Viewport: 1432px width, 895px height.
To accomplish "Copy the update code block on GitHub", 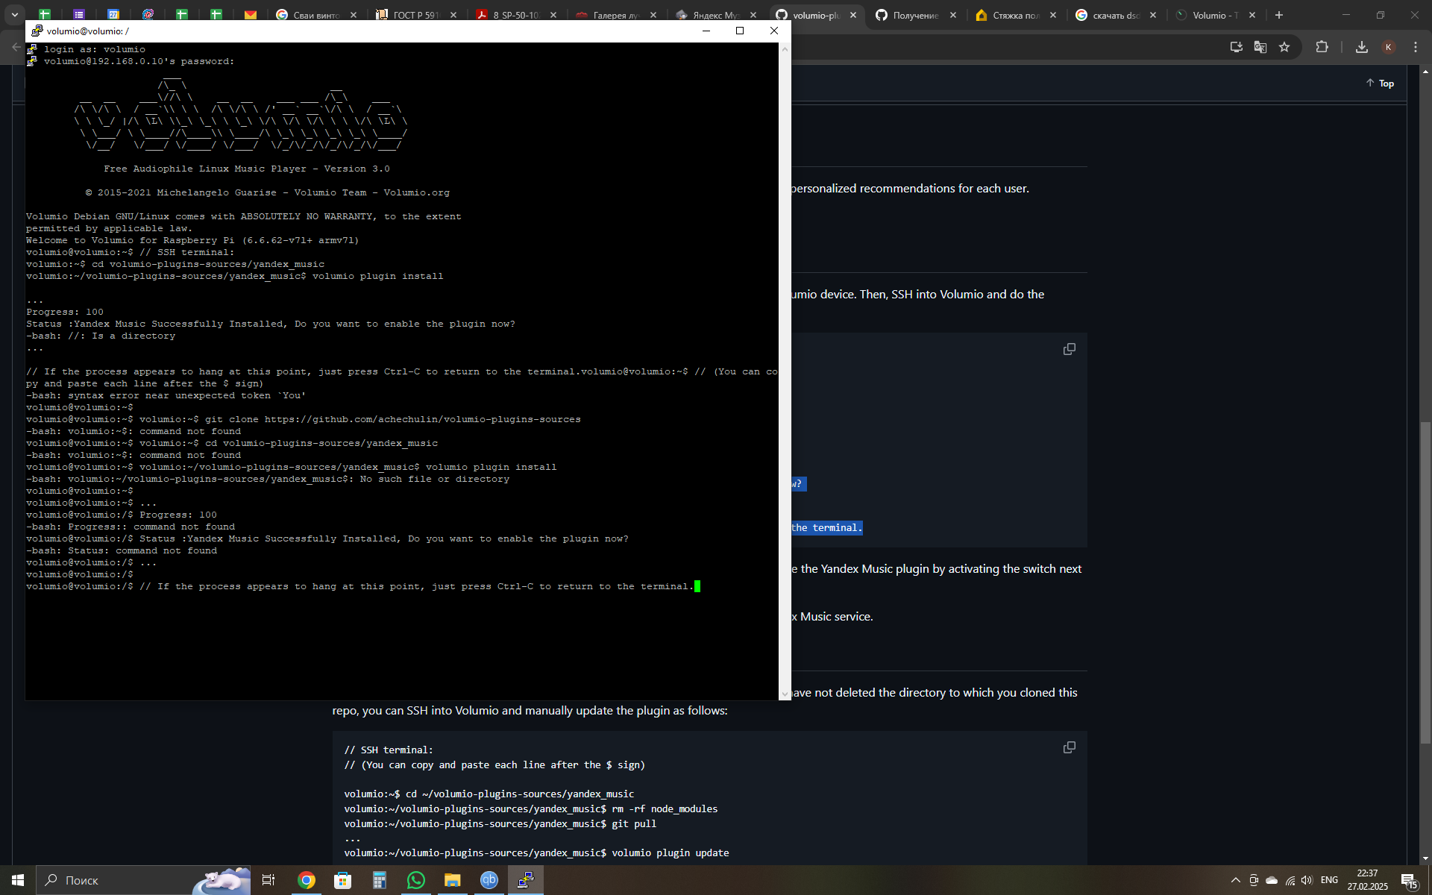I will point(1069,747).
